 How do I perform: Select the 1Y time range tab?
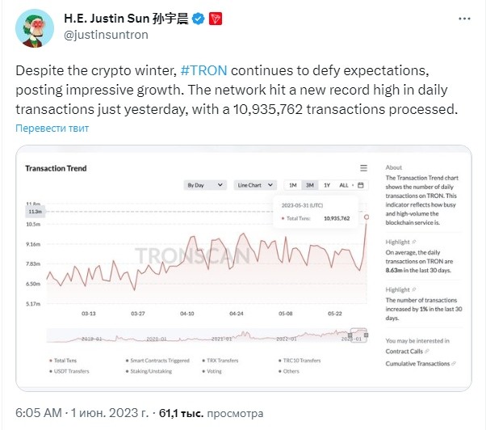pyautogui.click(x=327, y=185)
